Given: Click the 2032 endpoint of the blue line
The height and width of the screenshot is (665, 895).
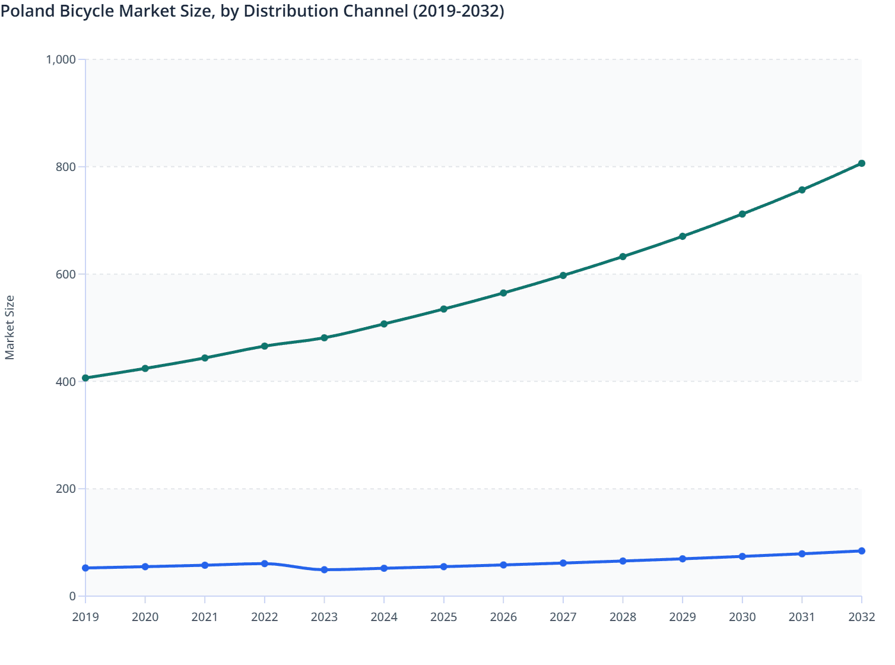Looking at the screenshot, I should (862, 551).
